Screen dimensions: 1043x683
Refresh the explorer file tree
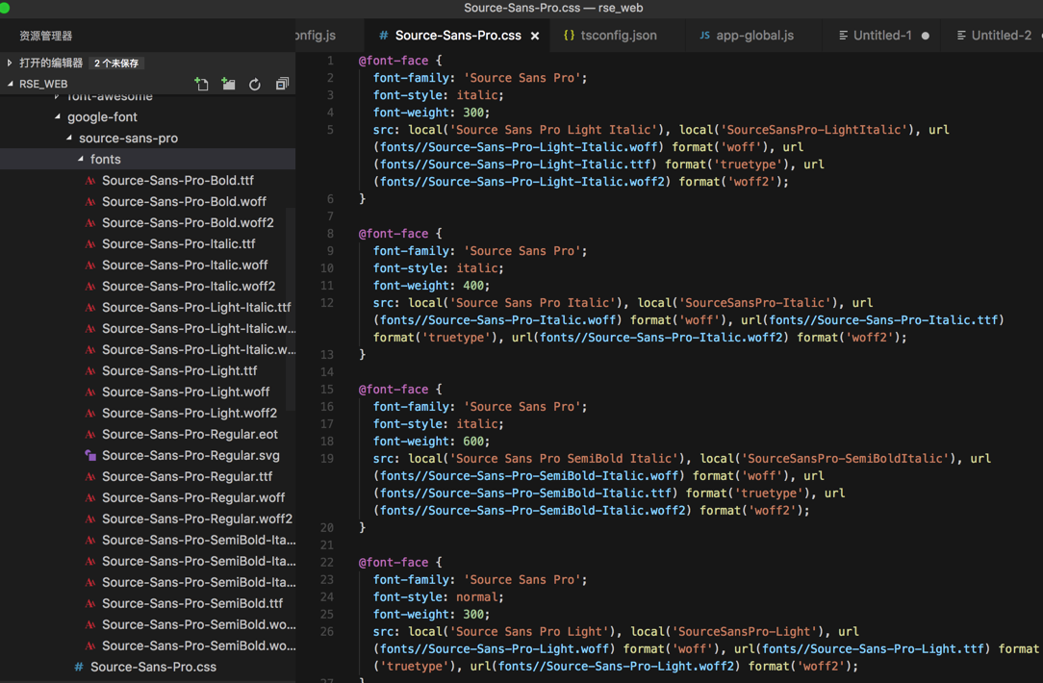(x=255, y=85)
